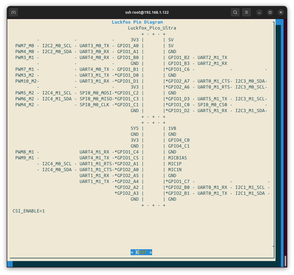Click the I2C4_M0_SDA label

tap(57, 170)
